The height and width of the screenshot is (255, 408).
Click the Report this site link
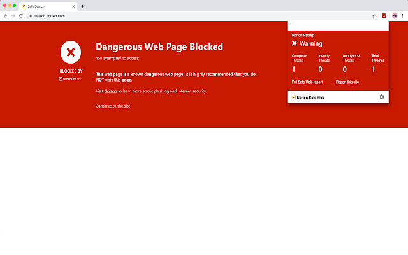(x=347, y=82)
